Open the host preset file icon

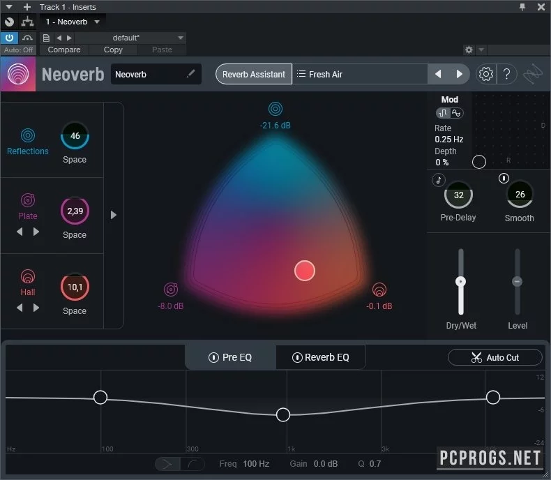[x=46, y=38]
